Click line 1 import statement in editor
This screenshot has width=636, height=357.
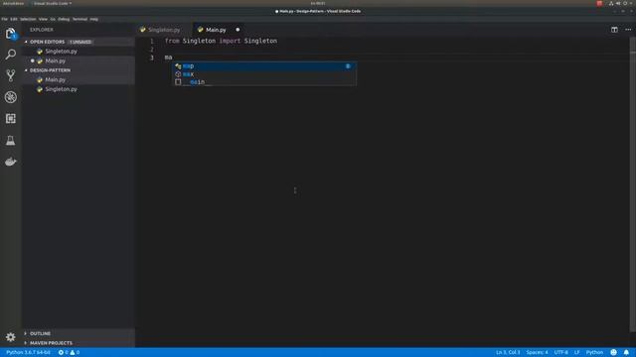tap(221, 41)
